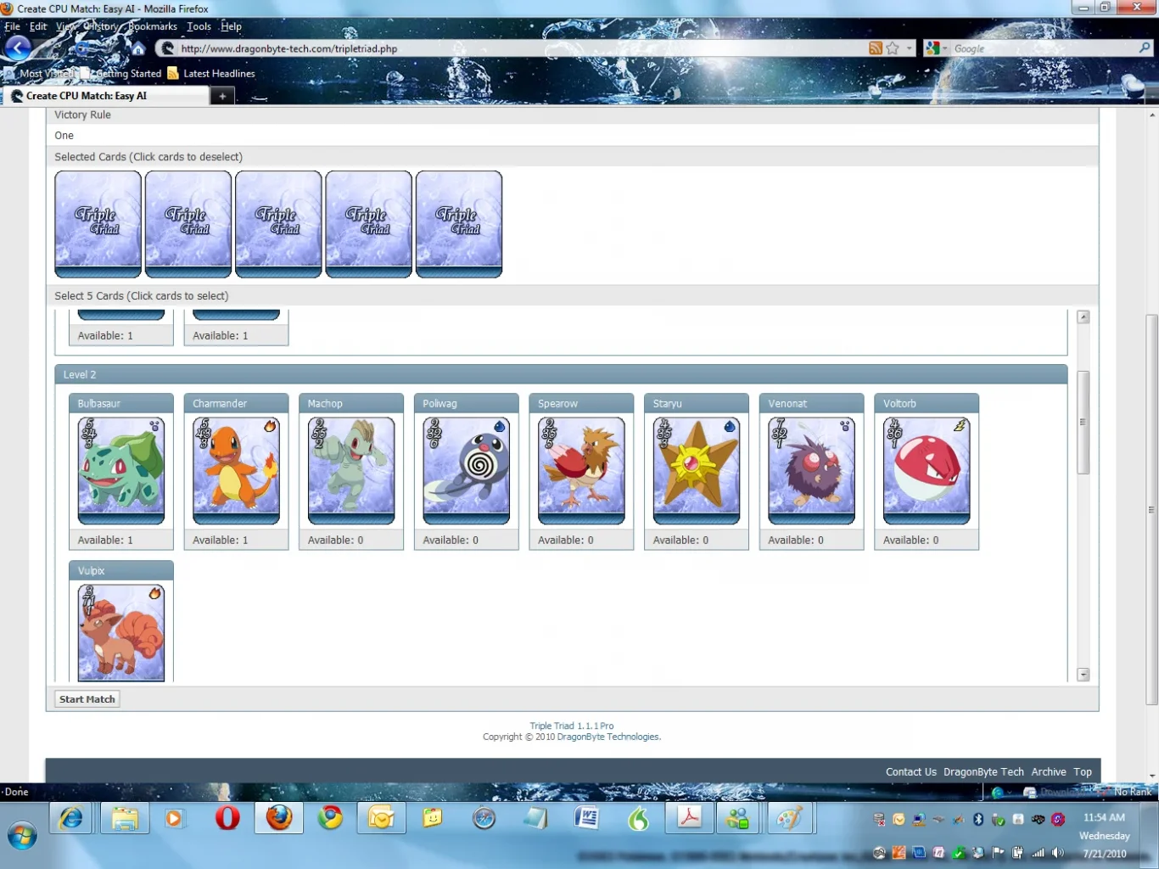
Task: Launch Safari compass icon in taskbar
Action: pyautogui.click(x=484, y=818)
